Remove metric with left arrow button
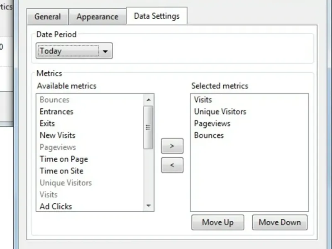This screenshot has width=332, height=249. point(172,165)
